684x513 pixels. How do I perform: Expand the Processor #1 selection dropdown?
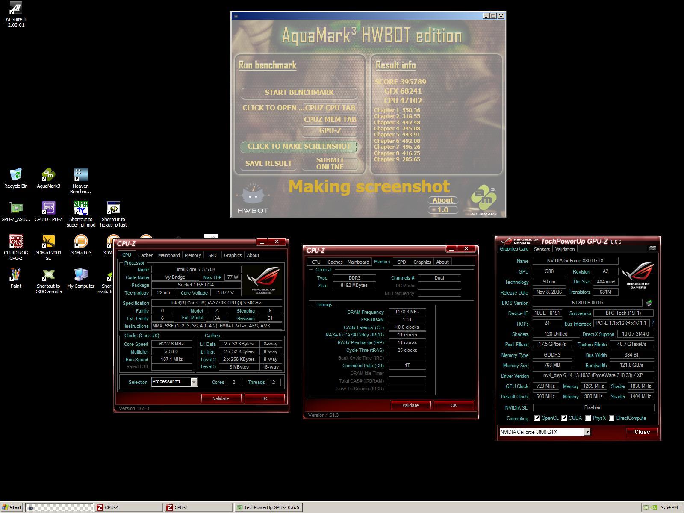click(x=194, y=382)
